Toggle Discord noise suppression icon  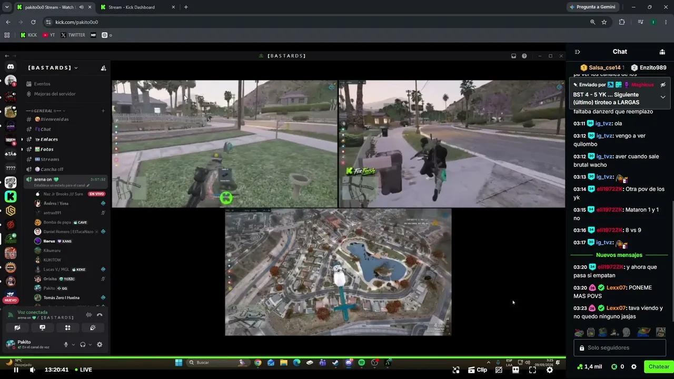[88, 315]
